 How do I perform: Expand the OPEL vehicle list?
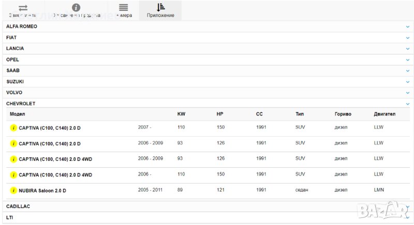point(207,59)
